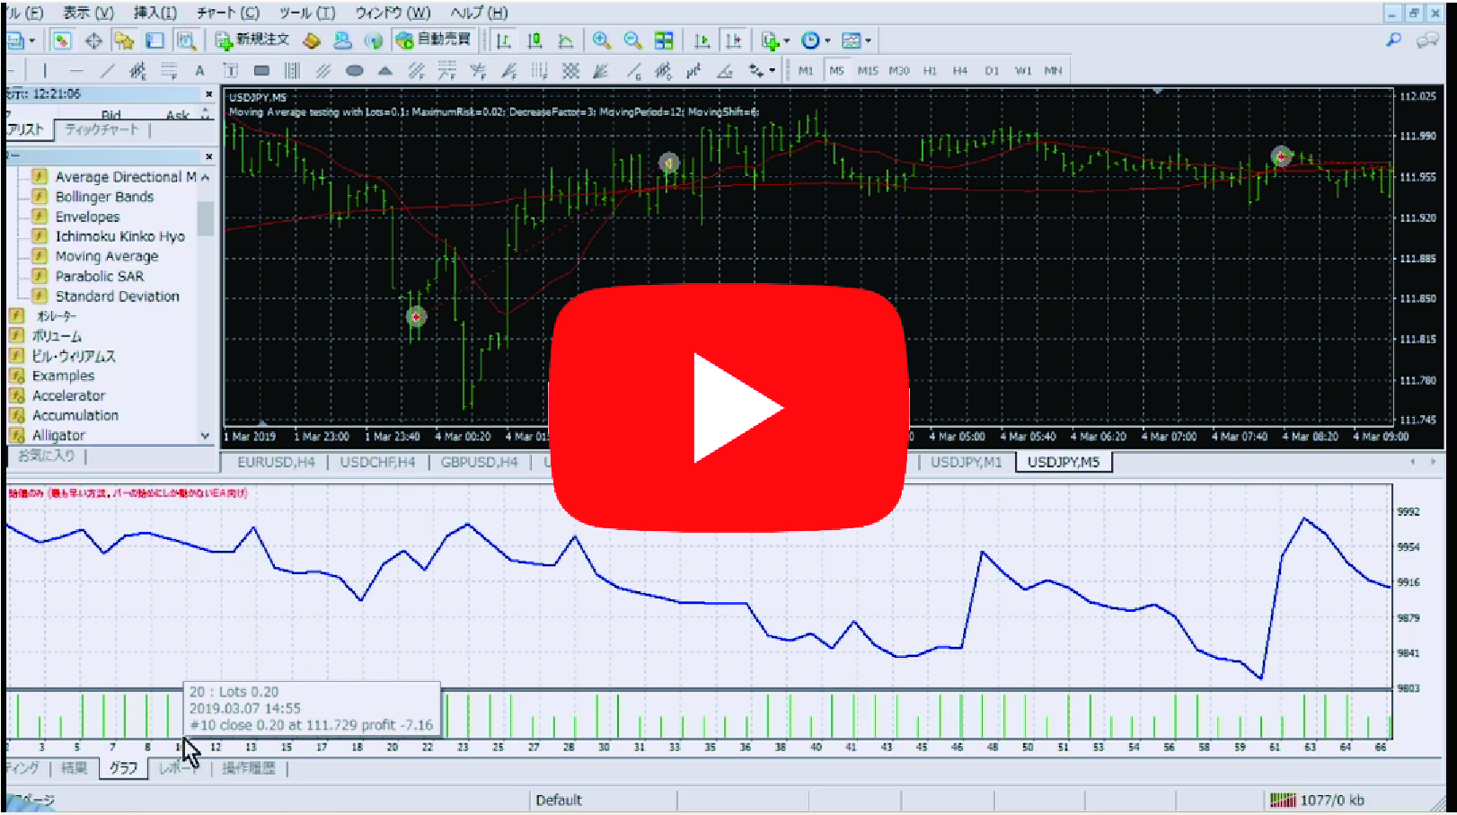
Task: Zoom in on the chart
Action: coord(602,40)
